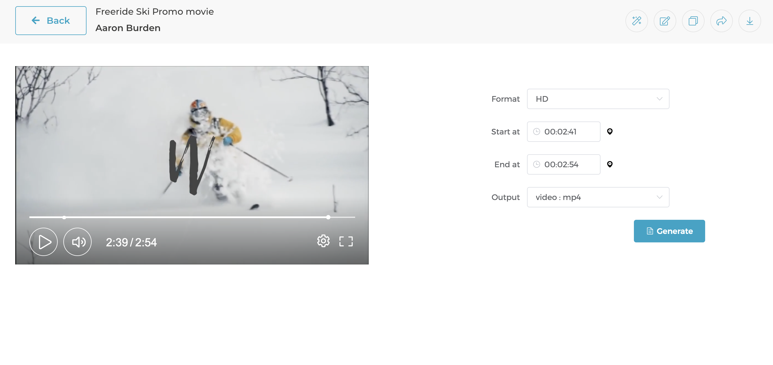Open the edit pencil icon in header
The width and height of the screenshot is (773, 365).
[665, 21]
